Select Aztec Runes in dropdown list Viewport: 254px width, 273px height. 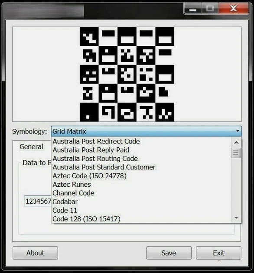(141, 184)
